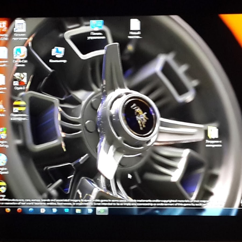The width and height of the screenshot is (242, 242).
Task: Launch the Crysis 3 game shortcut
Action: (x=20, y=79)
